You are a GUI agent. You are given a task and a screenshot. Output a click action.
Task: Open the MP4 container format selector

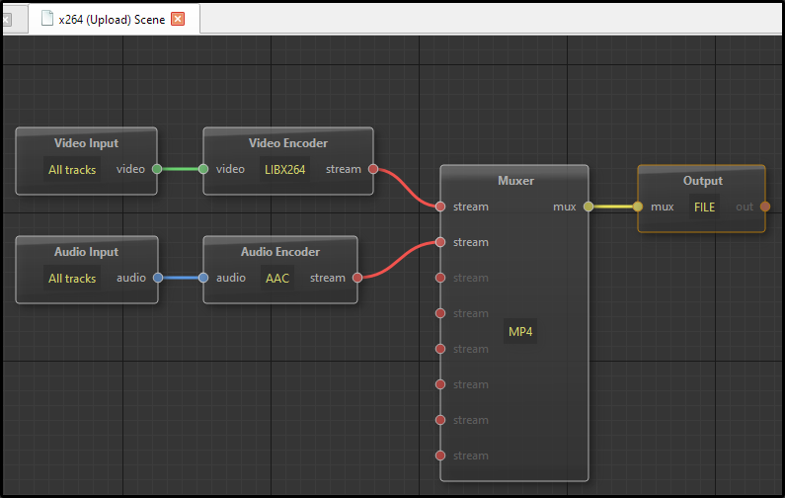pyautogui.click(x=521, y=331)
